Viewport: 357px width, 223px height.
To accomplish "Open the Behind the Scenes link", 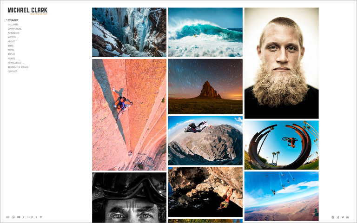I will coord(18,67).
